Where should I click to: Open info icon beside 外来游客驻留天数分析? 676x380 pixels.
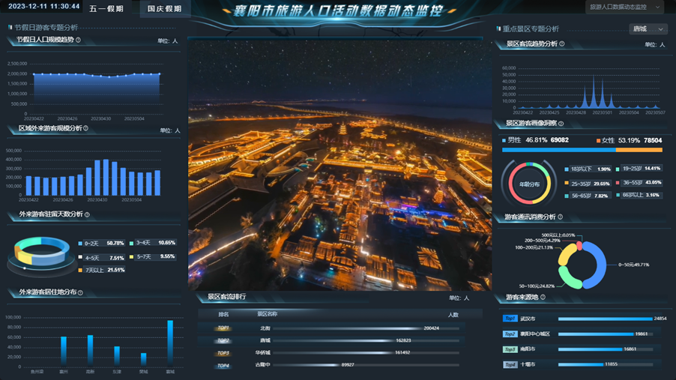(x=88, y=215)
